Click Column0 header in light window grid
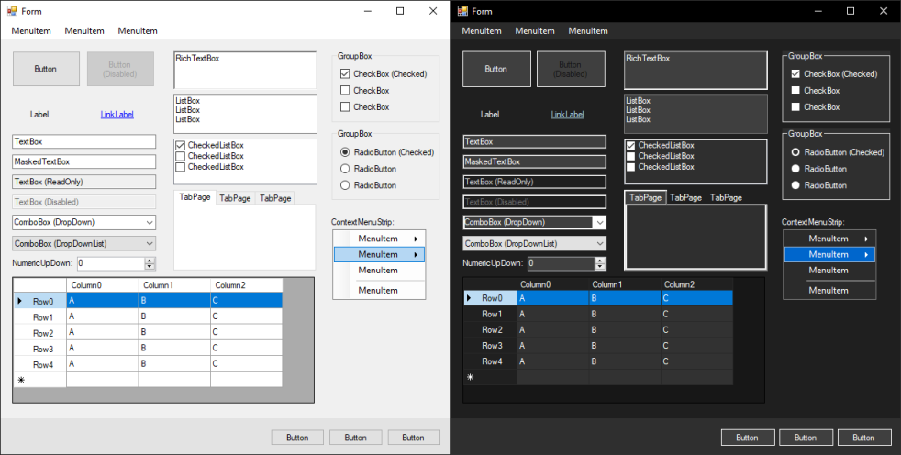The height and width of the screenshot is (455, 901). (x=102, y=285)
